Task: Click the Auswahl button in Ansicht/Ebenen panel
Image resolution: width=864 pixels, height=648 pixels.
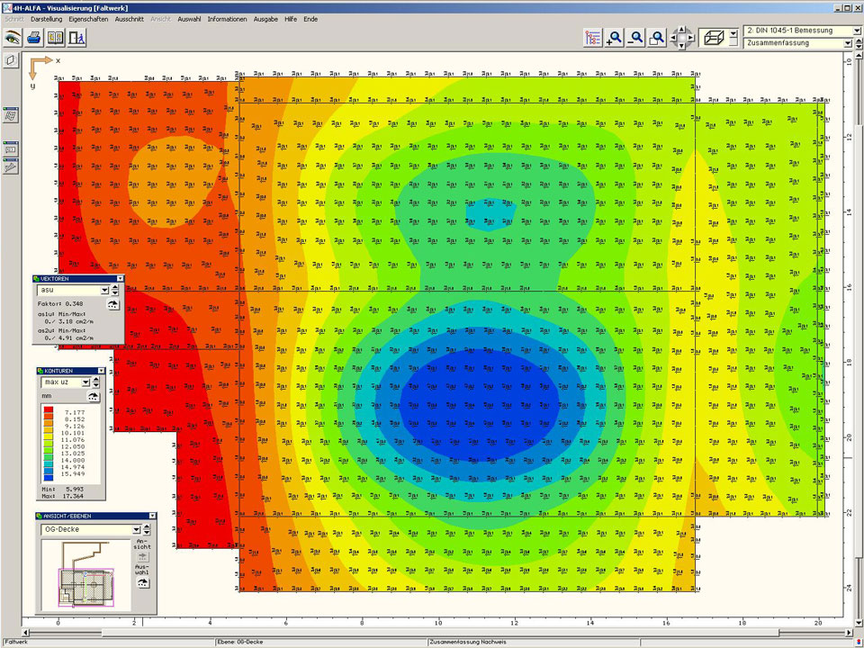Action: 142,582
